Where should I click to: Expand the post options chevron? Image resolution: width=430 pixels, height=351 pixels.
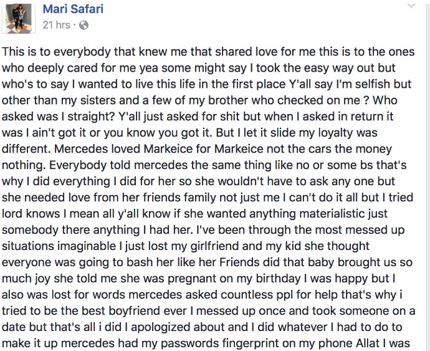click(x=411, y=7)
